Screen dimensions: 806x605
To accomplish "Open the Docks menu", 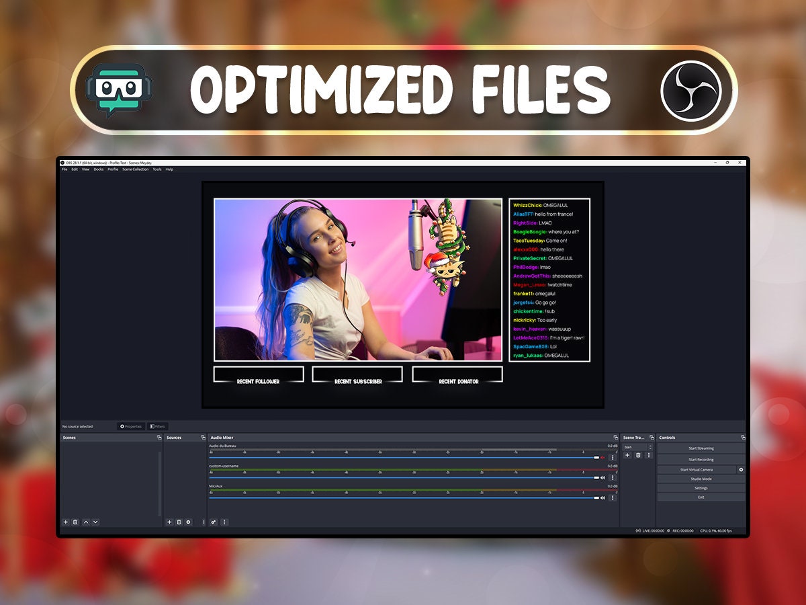I will pyautogui.click(x=99, y=169).
